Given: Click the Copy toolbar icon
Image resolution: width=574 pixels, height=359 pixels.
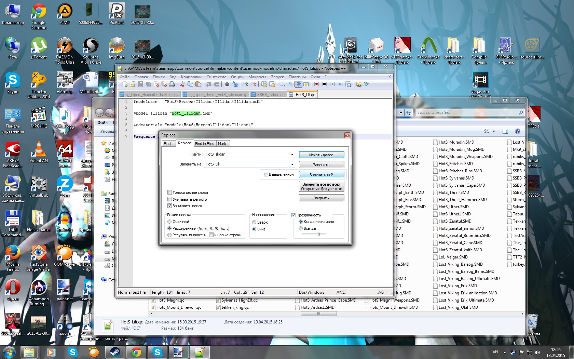Looking at the screenshot, I should [x=190, y=84].
